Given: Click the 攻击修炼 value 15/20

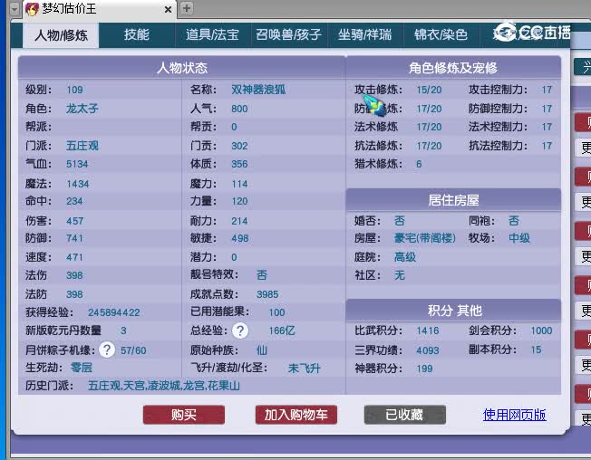Looking at the screenshot, I should [x=429, y=90].
